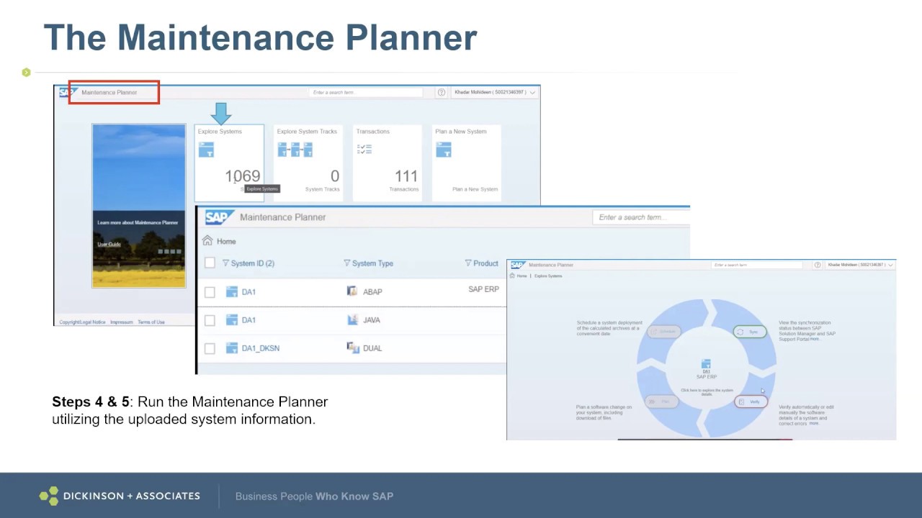The image size is (922, 518).
Task: Focus the search field in the system list window
Action: [x=641, y=217]
